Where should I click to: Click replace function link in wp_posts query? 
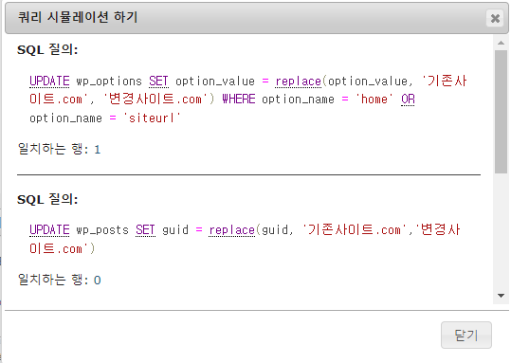[231, 230]
